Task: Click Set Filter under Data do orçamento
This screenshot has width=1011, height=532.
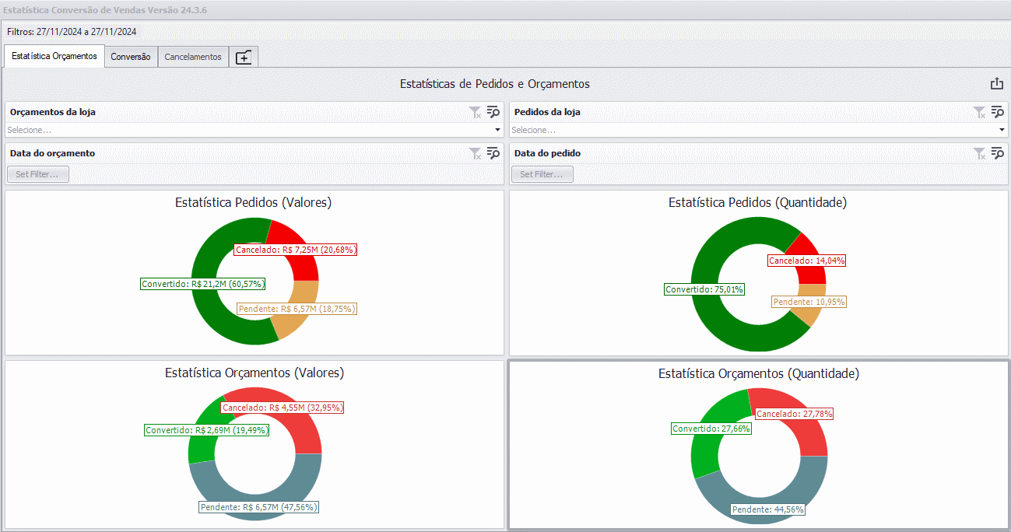Action: pos(38,174)
